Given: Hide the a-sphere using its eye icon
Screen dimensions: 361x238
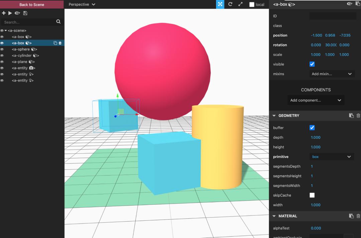Looking at the screenshot, I should pyautogui.click(x=2, y=49).
